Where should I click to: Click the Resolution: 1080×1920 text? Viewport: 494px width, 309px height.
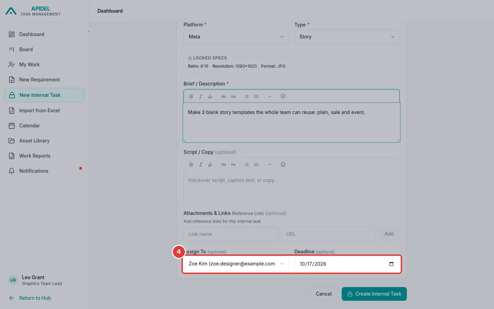point(235,66)
